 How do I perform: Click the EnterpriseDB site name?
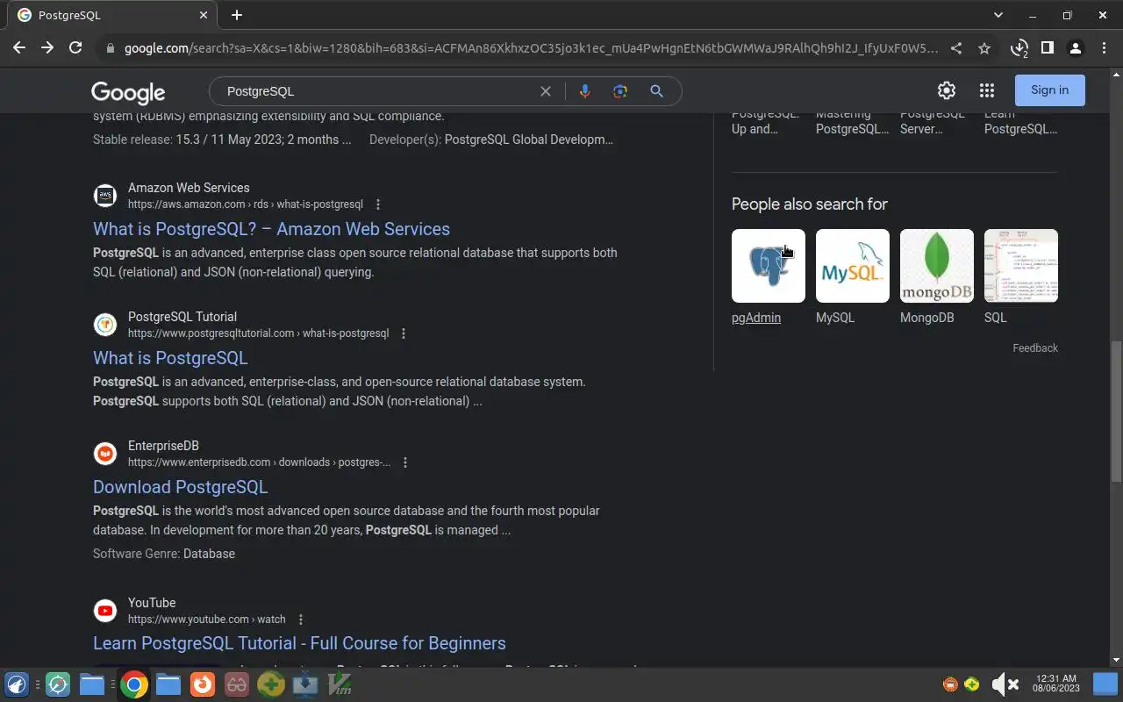tap(163, 446)
